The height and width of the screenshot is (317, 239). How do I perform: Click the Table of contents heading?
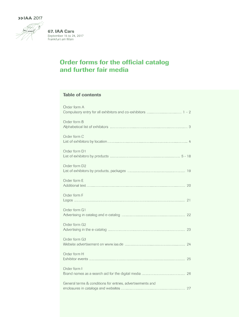pos(82,95)
